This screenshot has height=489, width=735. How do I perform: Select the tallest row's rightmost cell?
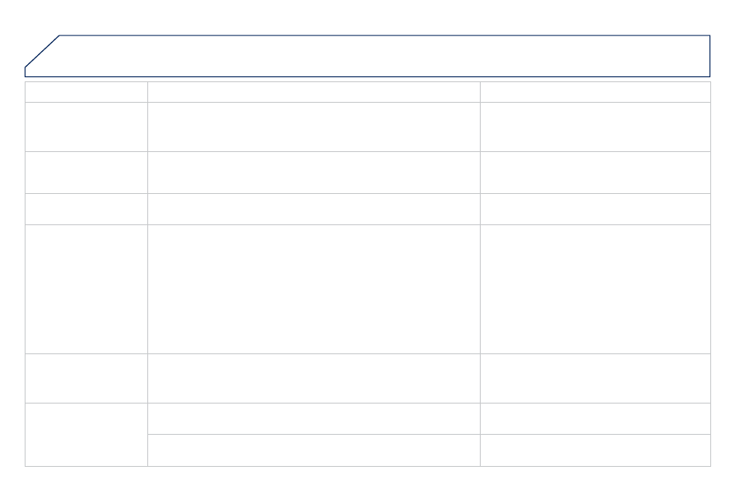pos(595,289)
